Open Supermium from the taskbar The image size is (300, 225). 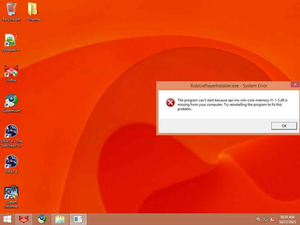click(42, 219)
